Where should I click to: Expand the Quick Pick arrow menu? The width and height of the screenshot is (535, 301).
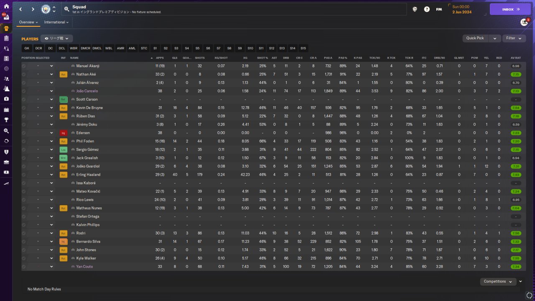click(495, 38)
